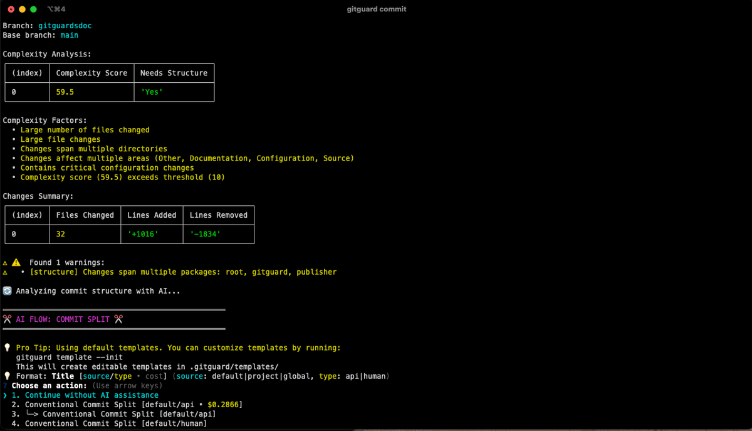Click the refresh icon next to 'Analyzing commit structure'
This screenshot has width=752, height=431.
tap(7, 291)
